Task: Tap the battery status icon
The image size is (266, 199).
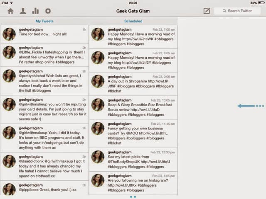Action: (261, 3)
